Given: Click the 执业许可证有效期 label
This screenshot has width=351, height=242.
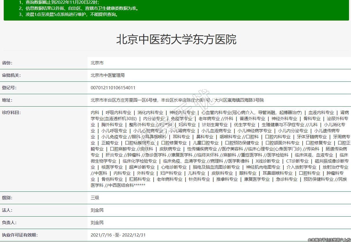Looking at the screenshot, I should 20,235.
